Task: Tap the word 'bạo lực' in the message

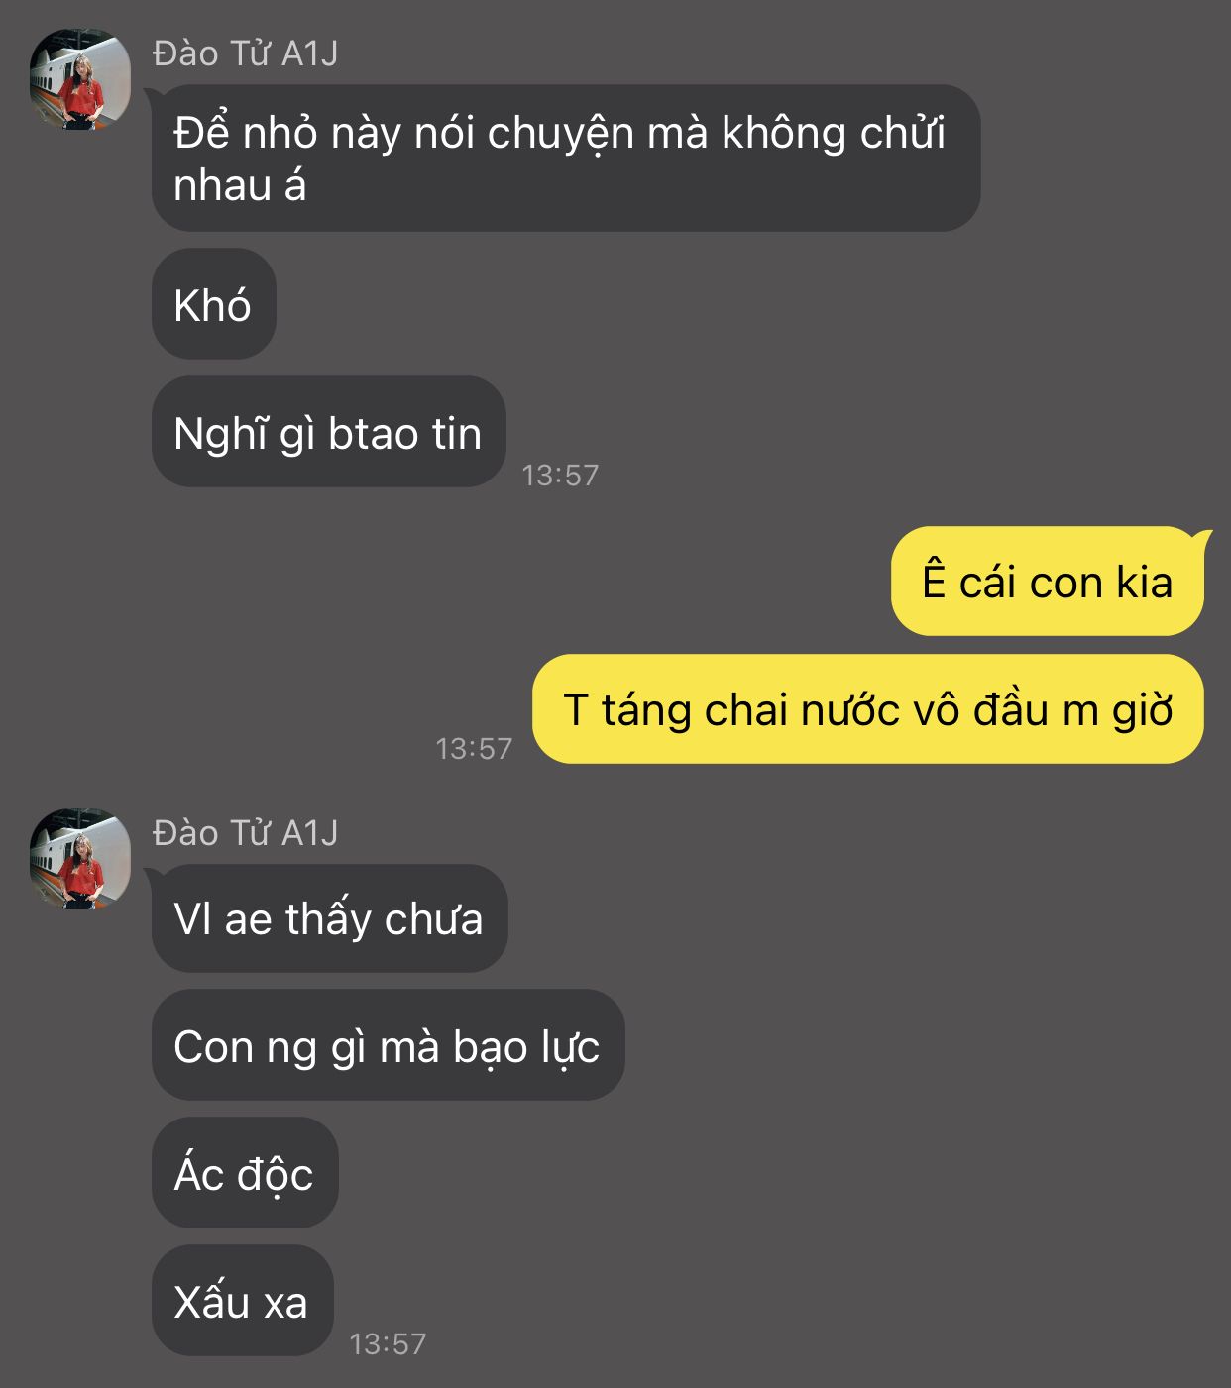Action: coord(526,1048)
